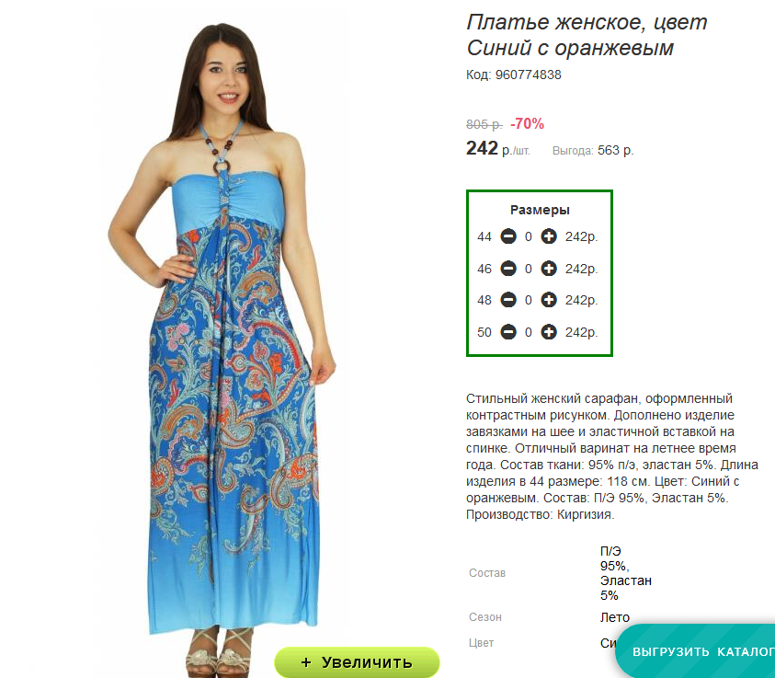The width and height of the screenshot is (775, 678).
Task: Decrease quantity for size 44
Action: [508, 236]
